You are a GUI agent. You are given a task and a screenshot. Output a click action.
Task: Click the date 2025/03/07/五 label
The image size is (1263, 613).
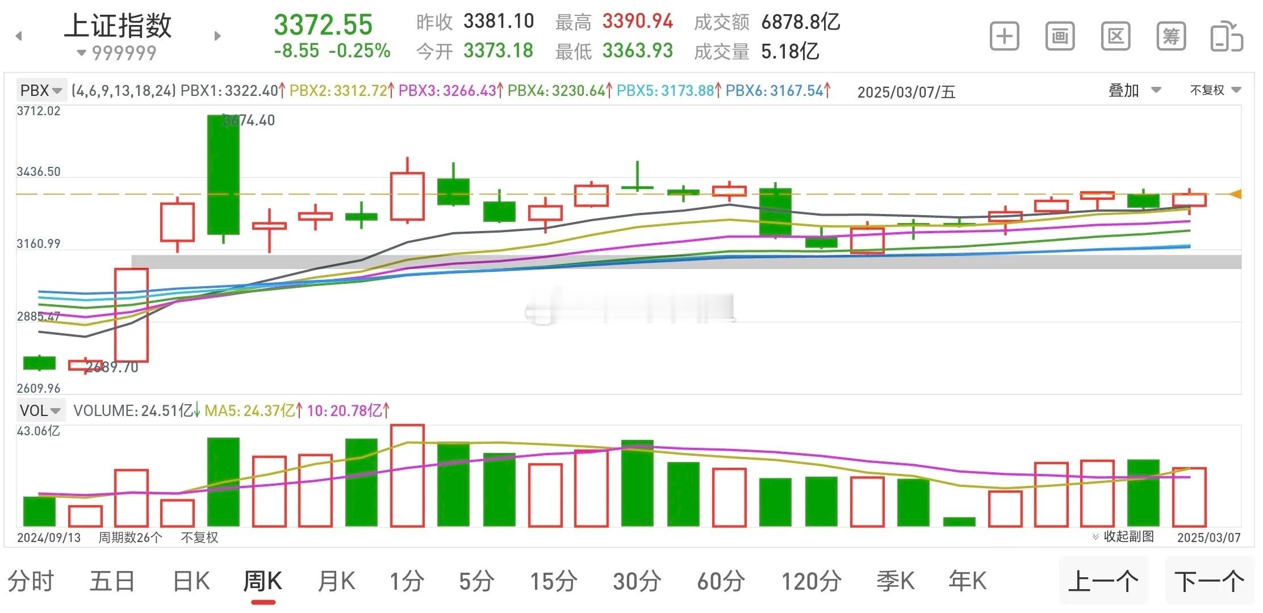[x=906, y=92]
